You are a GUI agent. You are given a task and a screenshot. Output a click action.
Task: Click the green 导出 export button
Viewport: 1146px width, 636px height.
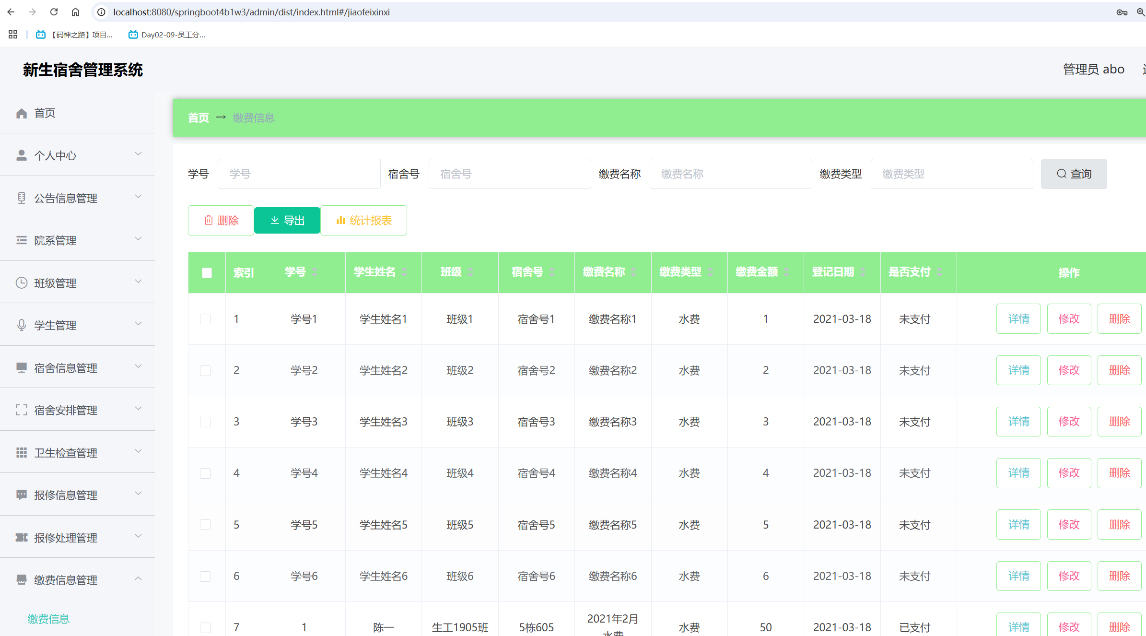287,220
